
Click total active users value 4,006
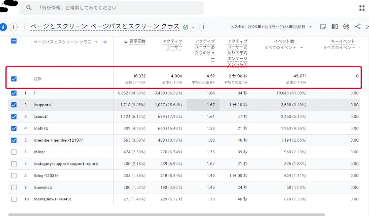[x=176, y=76]
